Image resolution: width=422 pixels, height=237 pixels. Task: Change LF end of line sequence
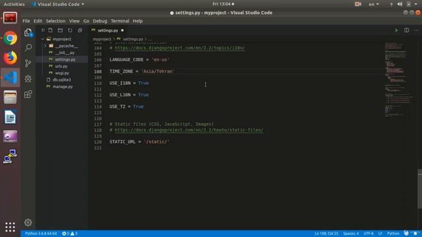click(x=380, y=234)
